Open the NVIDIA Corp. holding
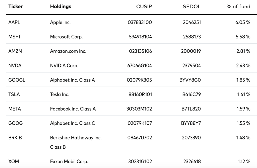Screen dimensions: 257x168 (64, 66)
